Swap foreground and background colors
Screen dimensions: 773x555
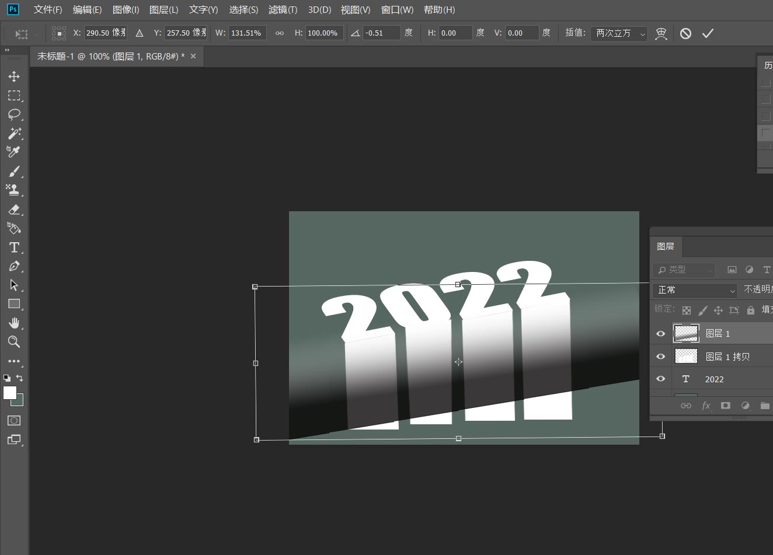coord(20,378)
